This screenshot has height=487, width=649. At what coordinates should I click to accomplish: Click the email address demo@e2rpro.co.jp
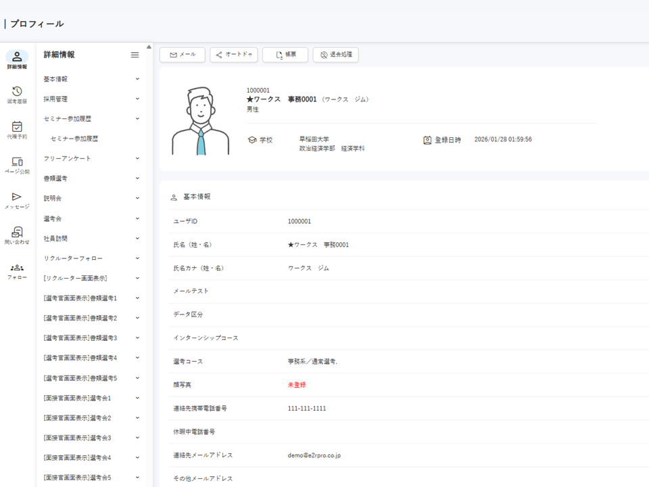tap(314, 455)
